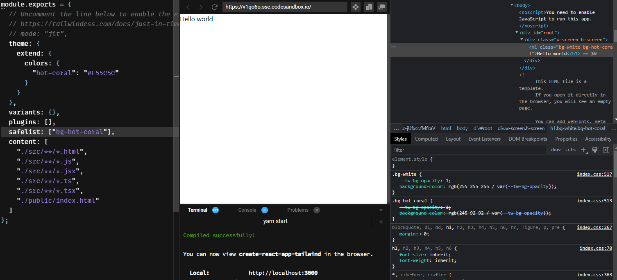Switch to the Console tab
617x280 pixels.
pos(247,210)
